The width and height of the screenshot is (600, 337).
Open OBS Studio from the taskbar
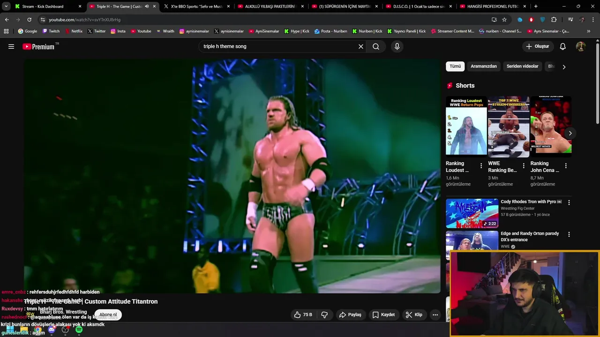point(65,330)
